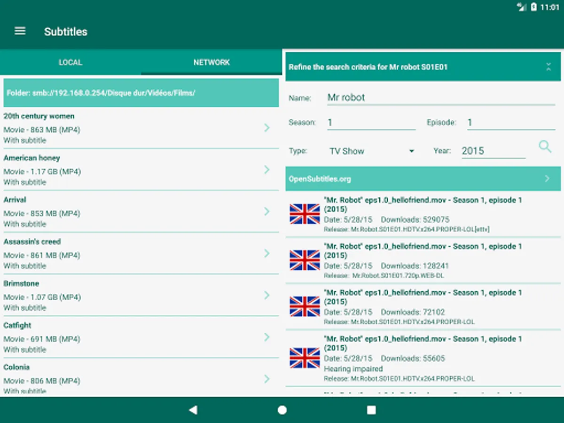Click UK flag of hearing impaired subtitle
The image size is (564, 423).
[305, 358]
